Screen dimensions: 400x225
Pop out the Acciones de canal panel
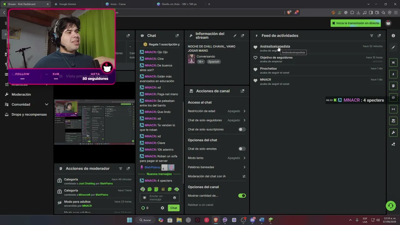[x=242, y=91]
